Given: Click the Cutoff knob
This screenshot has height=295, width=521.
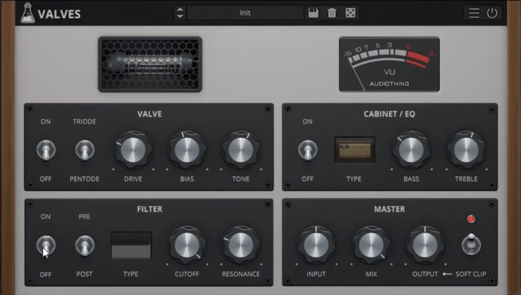Looking at the screenshot, I should 187,245.
